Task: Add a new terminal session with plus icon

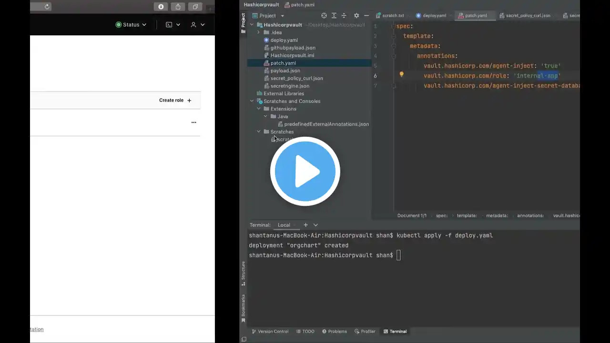Action: coord(305,225)
